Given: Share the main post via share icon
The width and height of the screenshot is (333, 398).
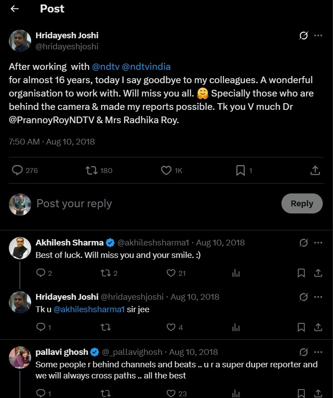Looking at the screenshot, I should 315,170.
